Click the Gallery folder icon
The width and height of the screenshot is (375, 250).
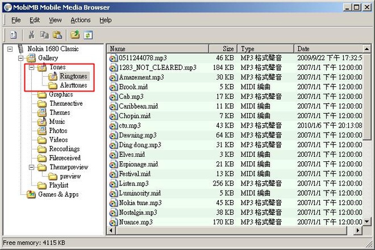coord(31,58)
